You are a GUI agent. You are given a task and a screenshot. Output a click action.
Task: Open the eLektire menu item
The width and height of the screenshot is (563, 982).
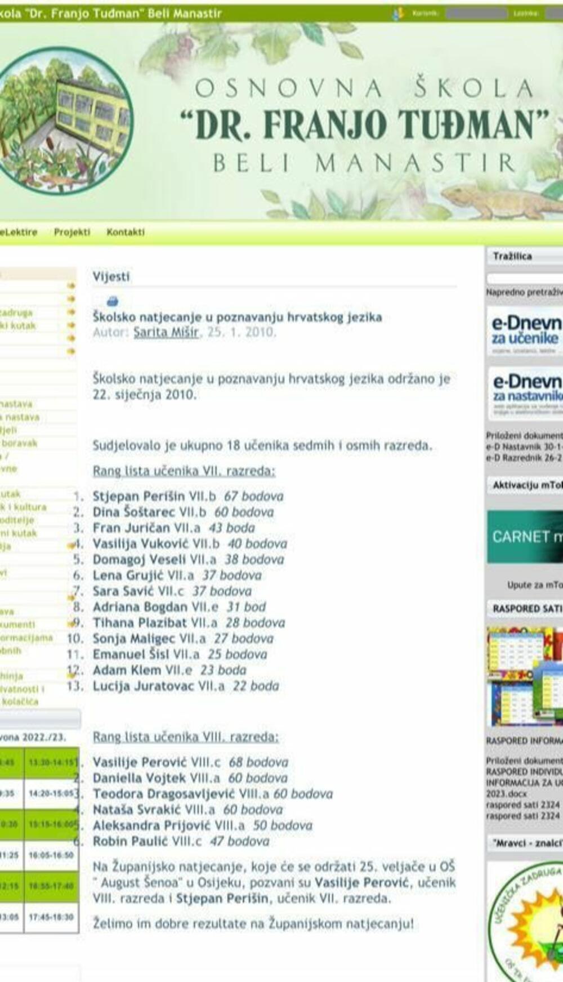19,232
